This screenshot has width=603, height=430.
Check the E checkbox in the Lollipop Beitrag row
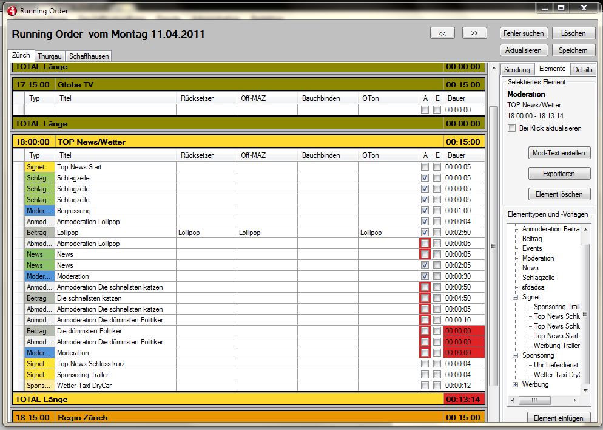437,233
